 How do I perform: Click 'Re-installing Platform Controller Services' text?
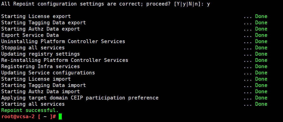pos(65,60)
